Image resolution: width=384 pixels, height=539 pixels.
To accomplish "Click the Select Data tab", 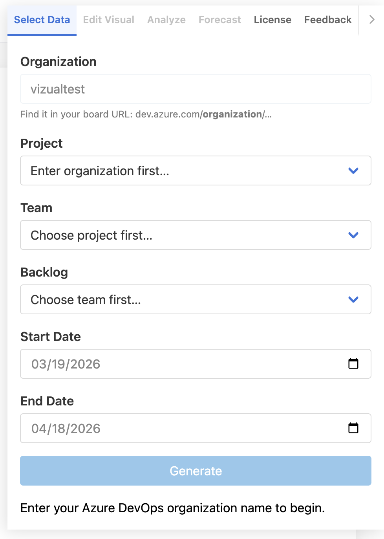I will (42, 19).
